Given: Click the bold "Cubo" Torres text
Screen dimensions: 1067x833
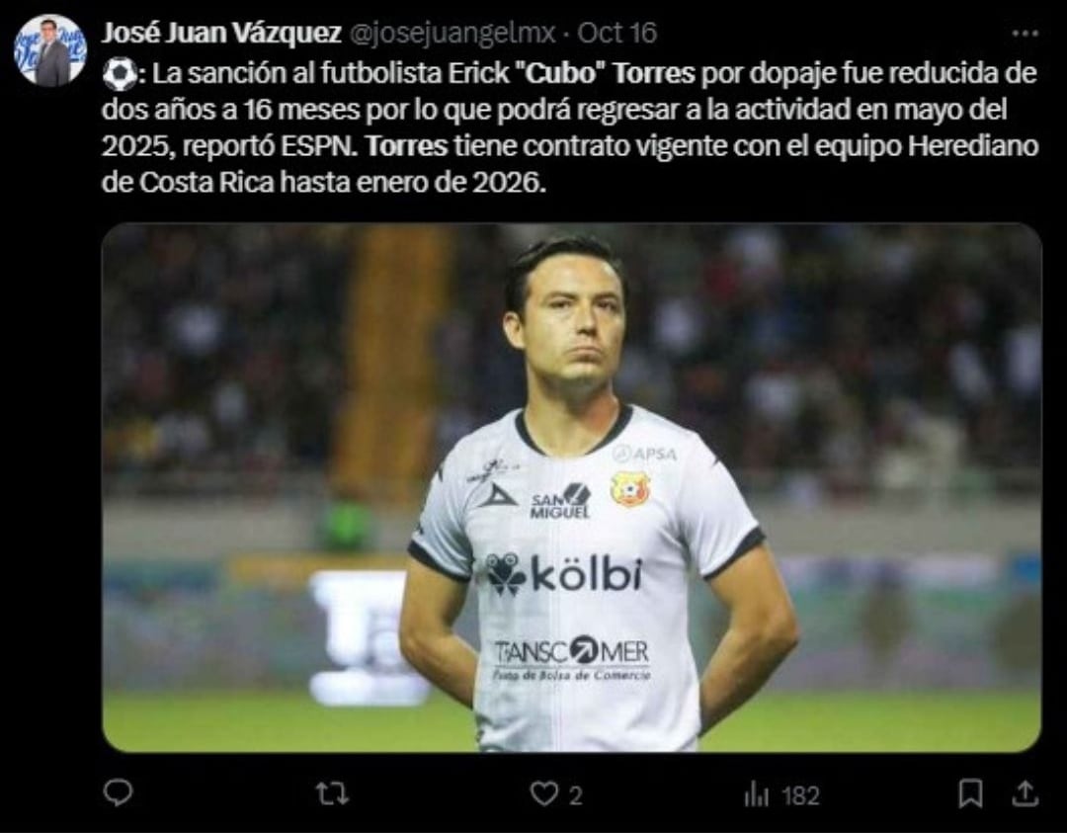Looking at the screenshot, I should 602,73.
